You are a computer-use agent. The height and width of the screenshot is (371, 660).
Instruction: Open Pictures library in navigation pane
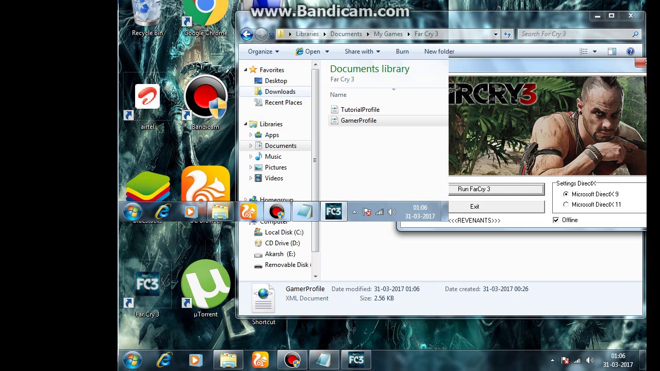pos(276,167)
